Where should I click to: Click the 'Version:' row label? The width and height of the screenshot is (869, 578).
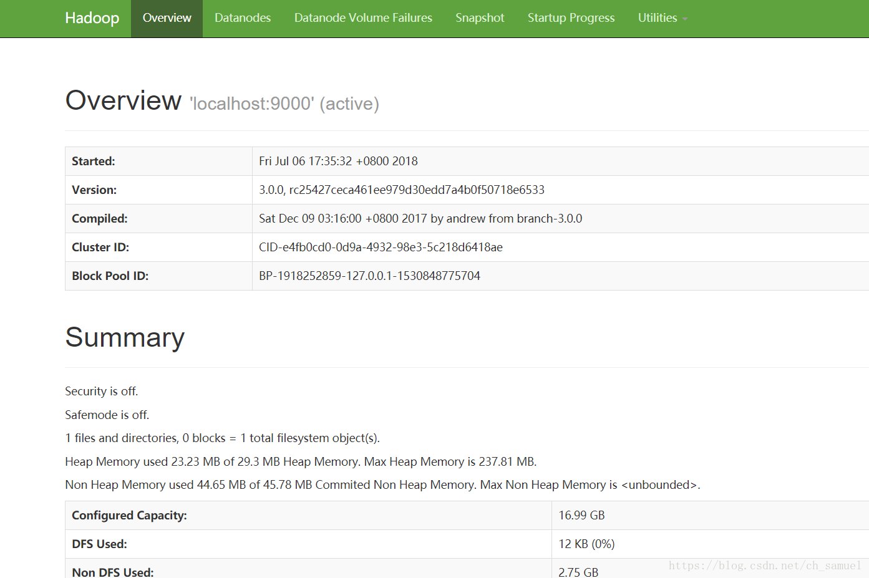tap(94, 190)
